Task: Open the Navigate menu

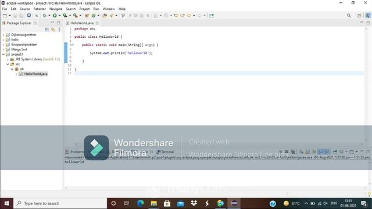Action: click(x=56, y=9)
